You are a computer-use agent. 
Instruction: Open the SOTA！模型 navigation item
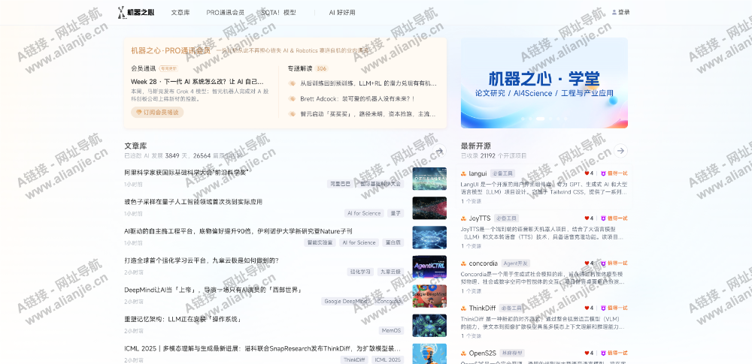(x=279, y=13)
